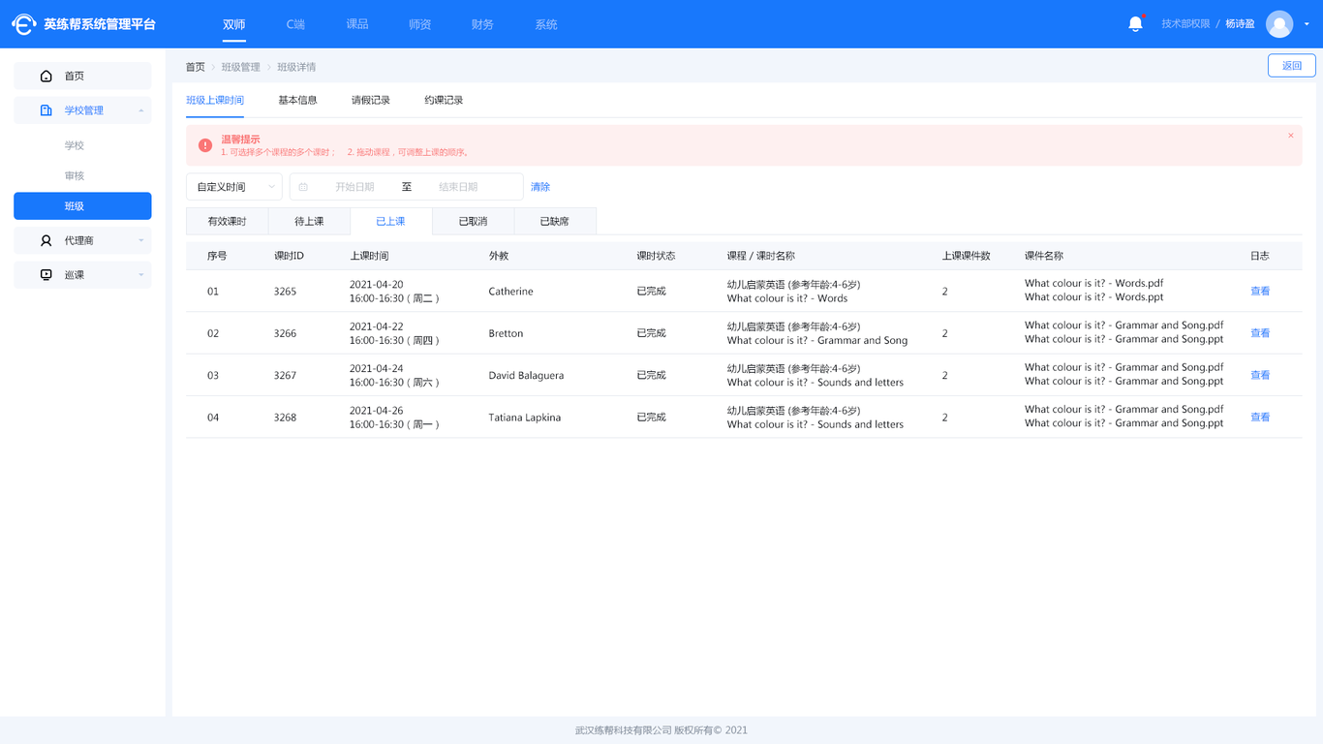Click 班级管理 in the breadcrumb
This screenshot has width=1323, height=744.
click(x=241, y=67)
